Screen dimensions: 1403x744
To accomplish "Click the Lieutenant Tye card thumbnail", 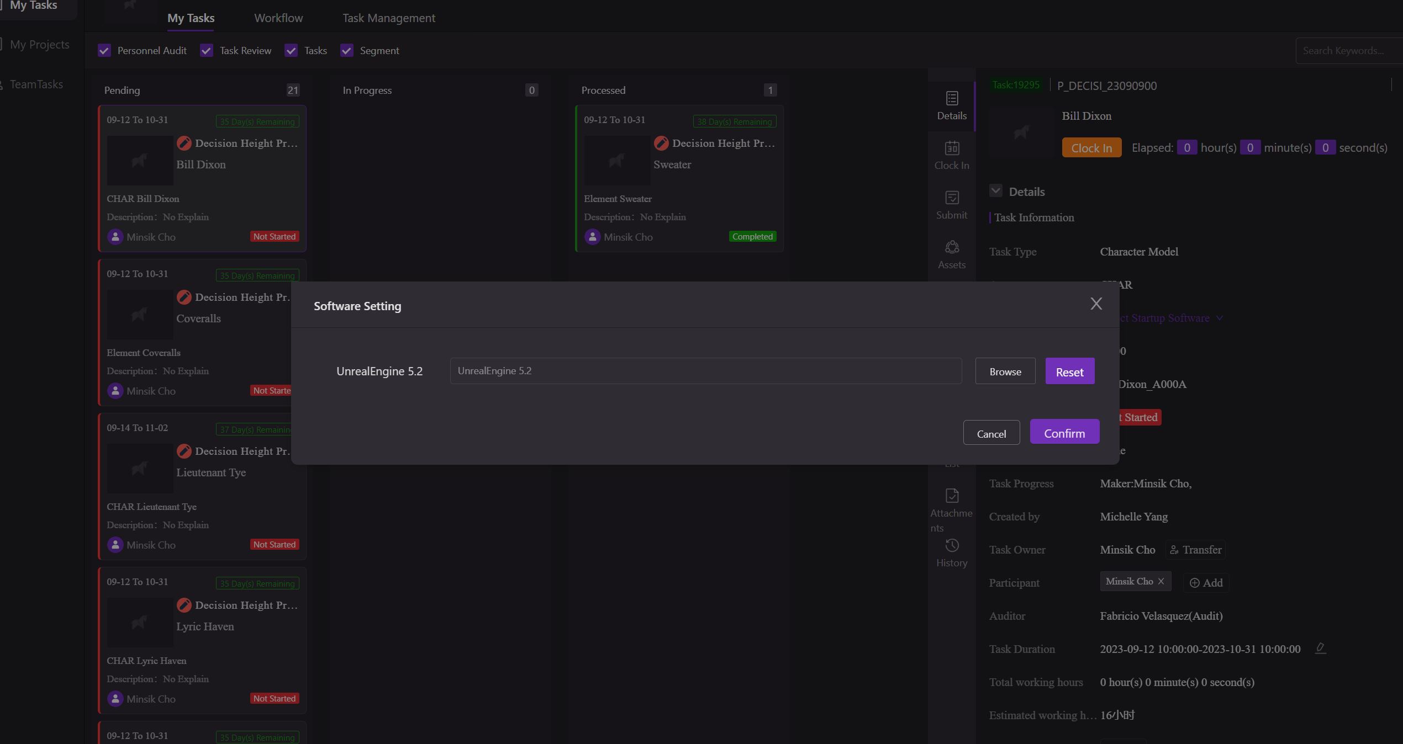I will [140, 469].
